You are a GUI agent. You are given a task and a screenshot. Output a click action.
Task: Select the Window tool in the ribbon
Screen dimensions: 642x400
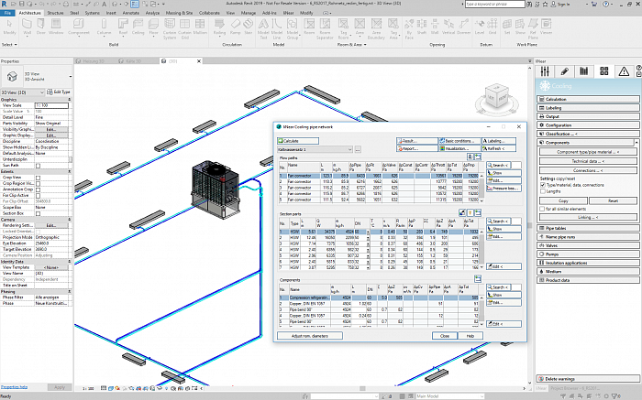tap(56, 27)
